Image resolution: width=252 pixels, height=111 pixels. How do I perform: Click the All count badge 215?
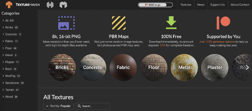tap(11, 20)
